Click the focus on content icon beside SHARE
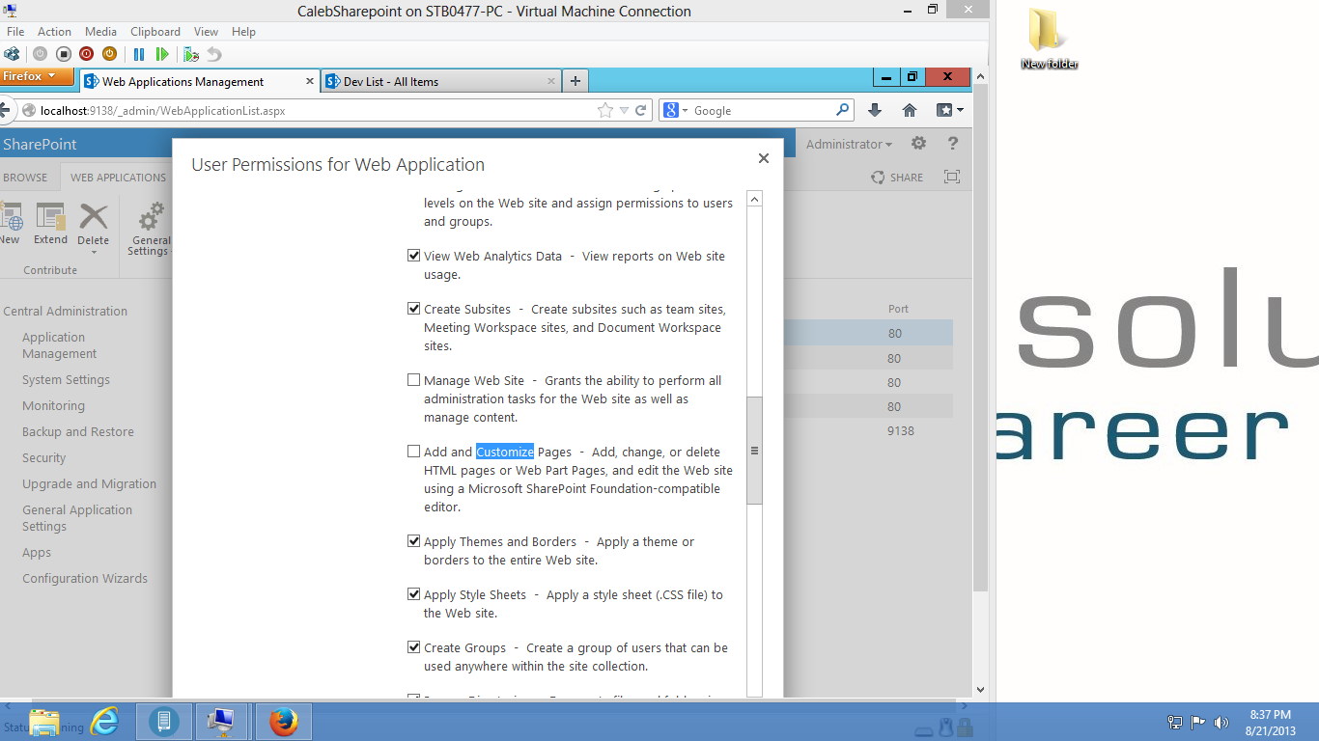 click(x=952, y=177)
